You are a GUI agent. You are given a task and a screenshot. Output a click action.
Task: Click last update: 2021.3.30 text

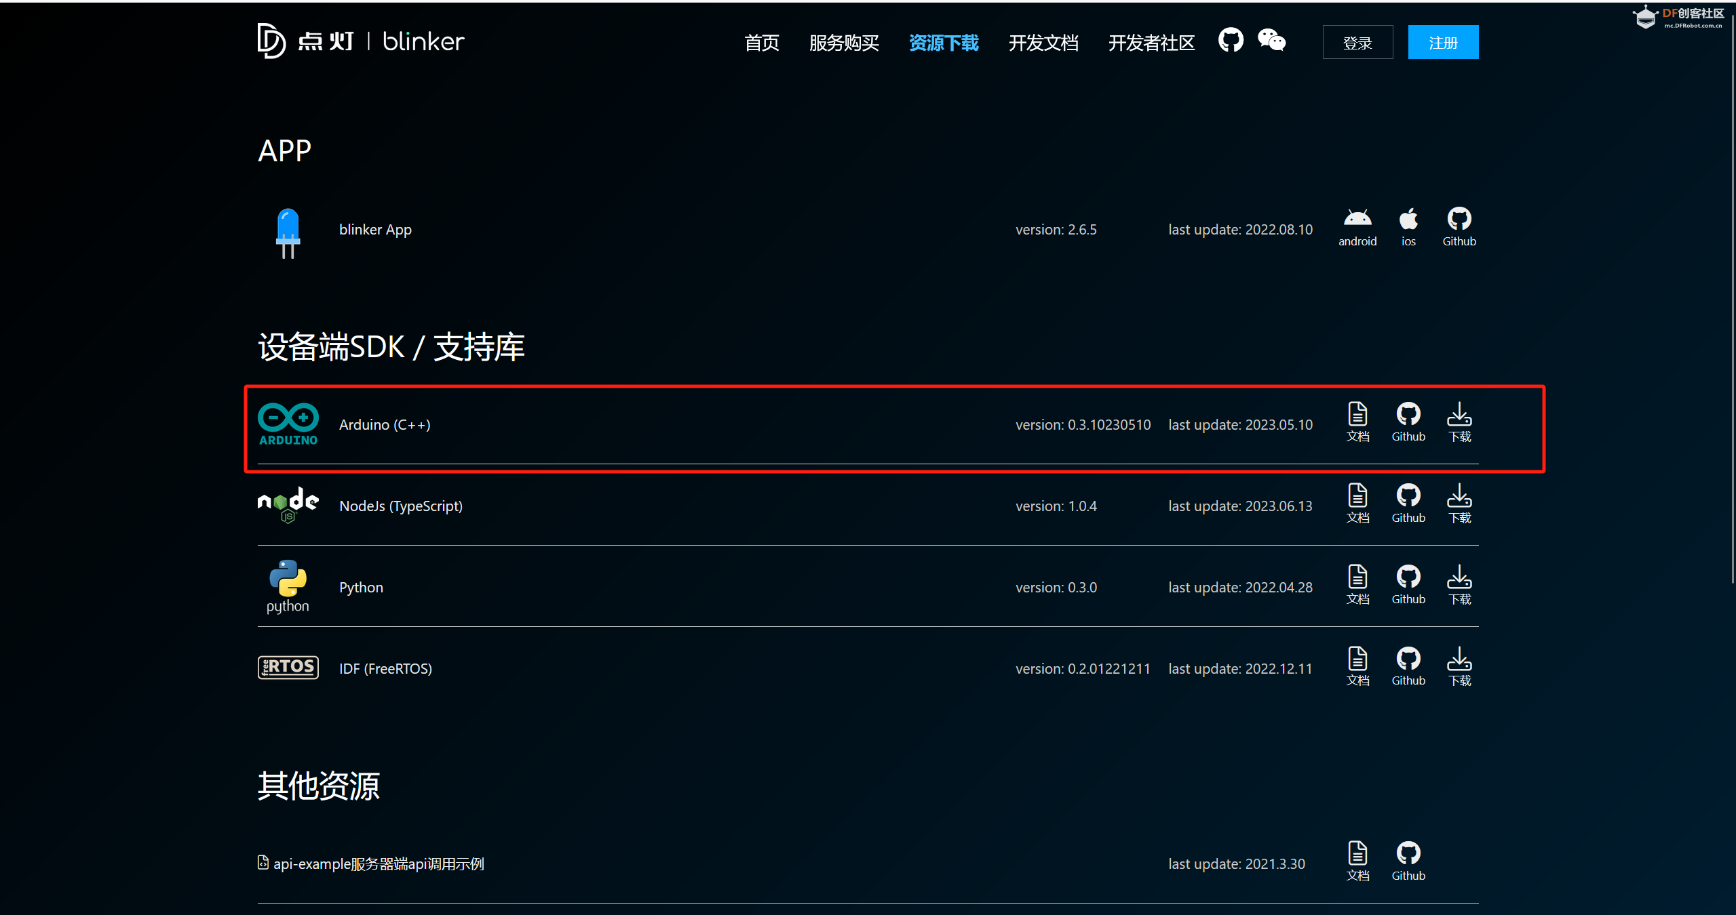coord(1236,864)
